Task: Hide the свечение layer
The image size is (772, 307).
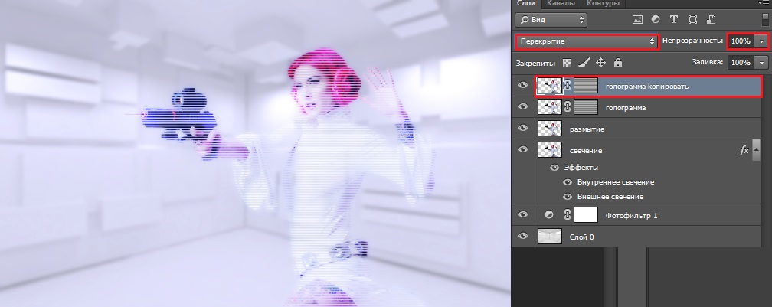Action: [x=523, y=149]
